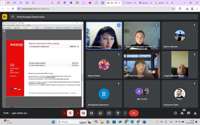Image resolution: width=200 pixels, height=125 pixels.
Task: Toggle the muted microphone button
Action: tap(70, 113)
